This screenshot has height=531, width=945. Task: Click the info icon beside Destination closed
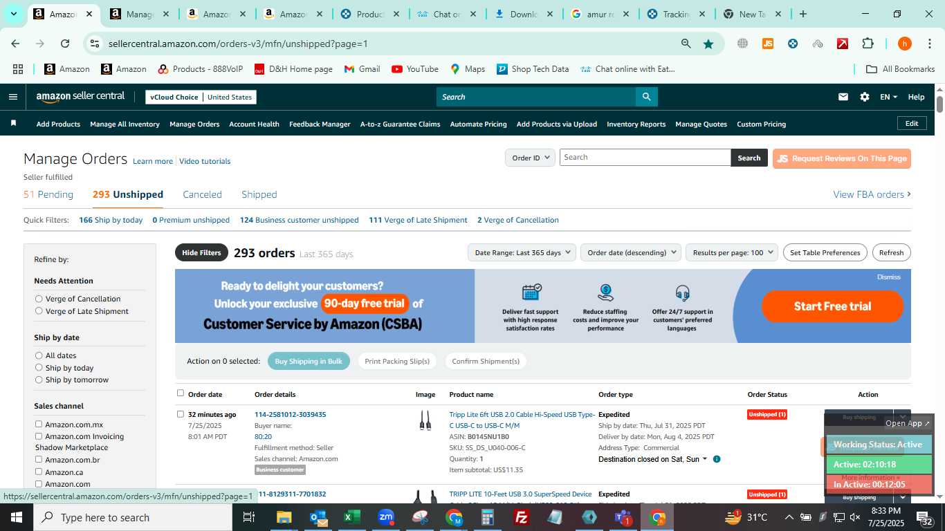717,459
